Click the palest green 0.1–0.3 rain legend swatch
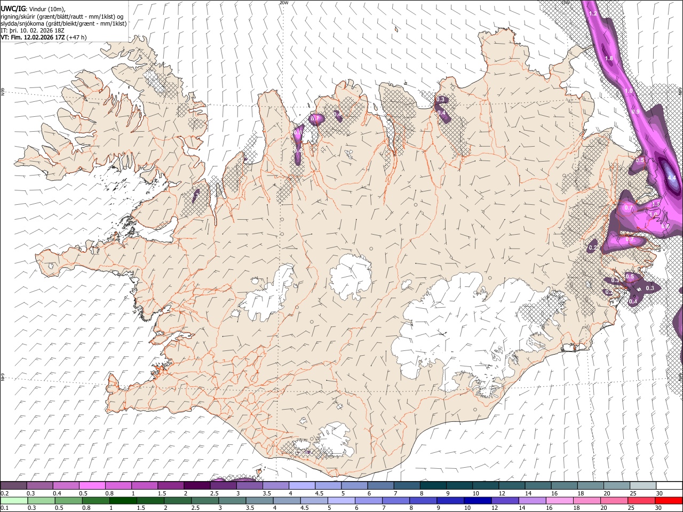Screen dimensions: 683x512 14,500
